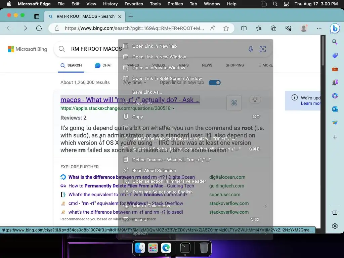The image size is (344, 258).
Task: Expand the MORE search categories menu
Action: (x=265, y=65)
